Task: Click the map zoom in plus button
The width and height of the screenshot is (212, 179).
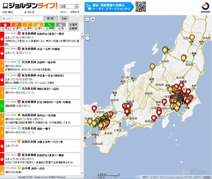Action: click(87, 19)
